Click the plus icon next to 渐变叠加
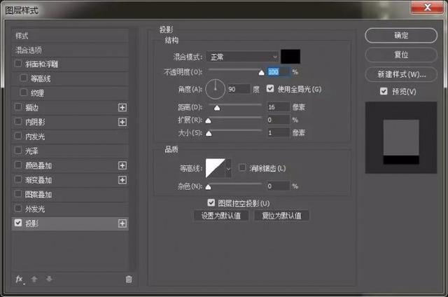Viewport: 448px width, 297px height. tap(122, 180)
